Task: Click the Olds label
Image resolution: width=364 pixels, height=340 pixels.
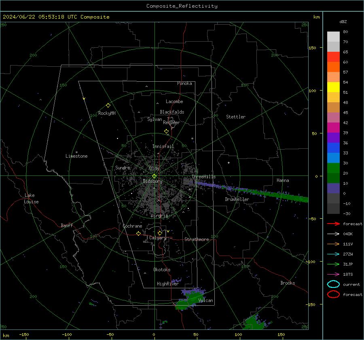Action: pos(154,169)
